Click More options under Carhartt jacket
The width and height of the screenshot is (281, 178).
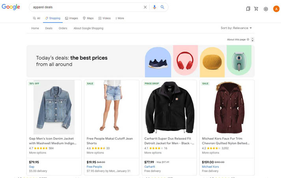[153, 152]
